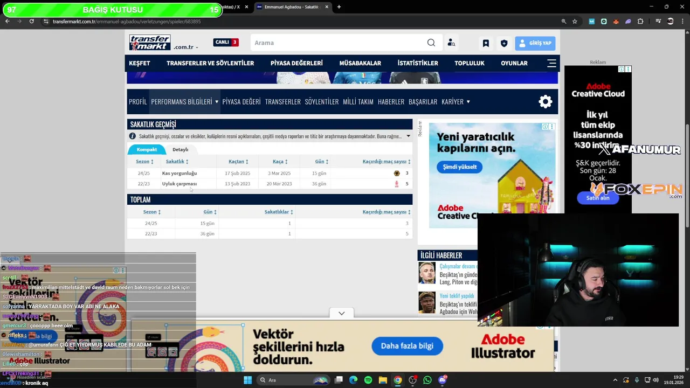The width and height of the screenshot is (690, 388).
Task: Click the bookmark watchlist icon
Action: [x=486, y=43]
